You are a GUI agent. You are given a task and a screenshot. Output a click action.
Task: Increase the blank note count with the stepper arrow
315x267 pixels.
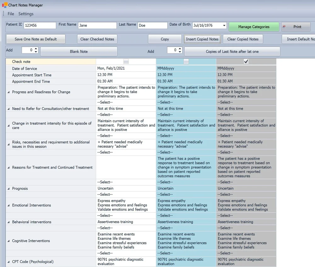pos(36,49)
